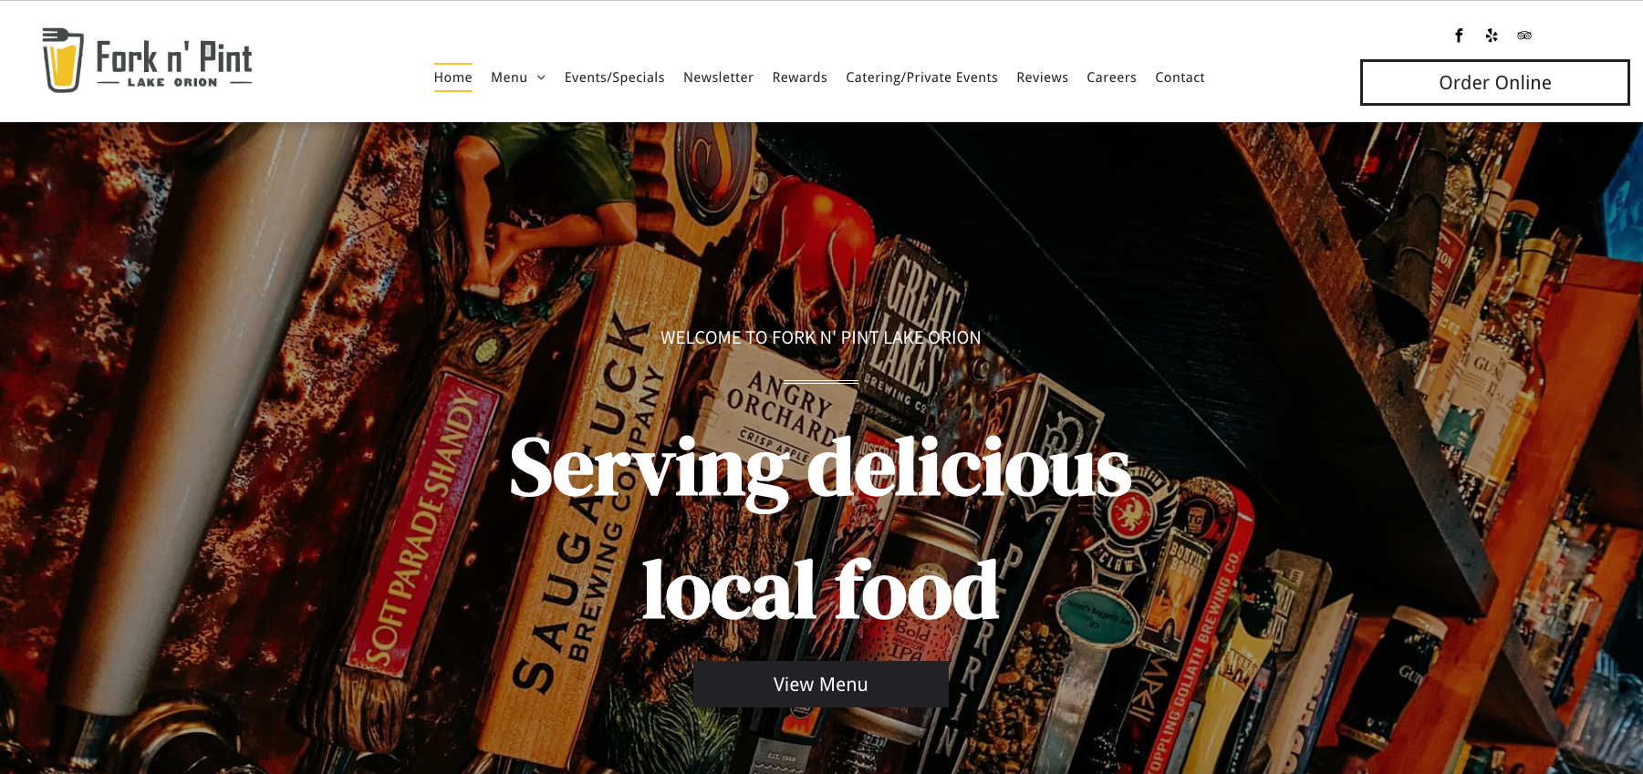This screenshot has height=774, width=1643.
Task: Click the Serving delicious local food headline
Action: pos(820,529)
